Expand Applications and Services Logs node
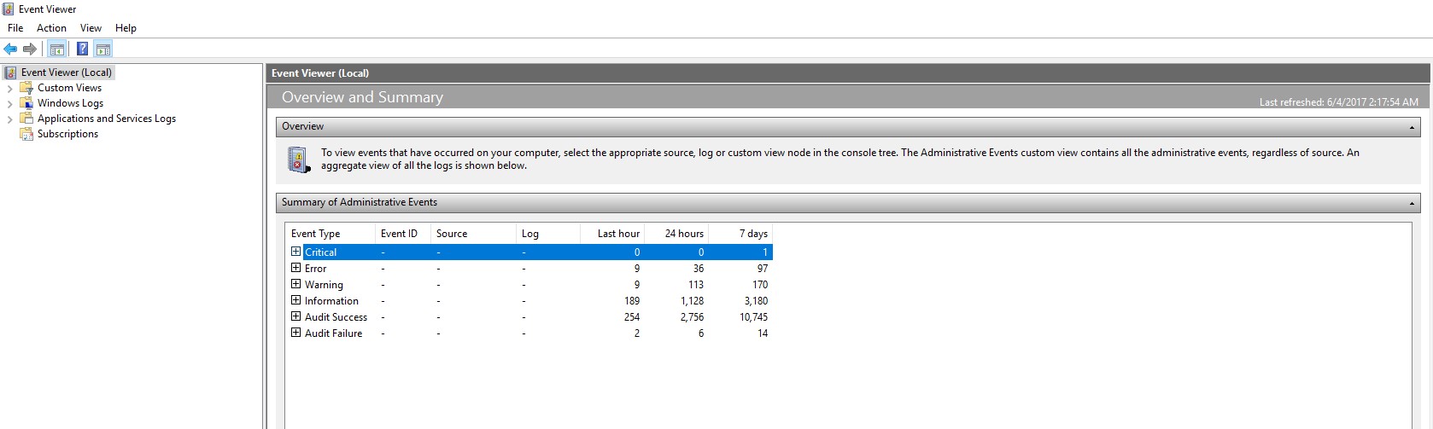This screenshot has height=429, width=1433. (x=9, y=119)
